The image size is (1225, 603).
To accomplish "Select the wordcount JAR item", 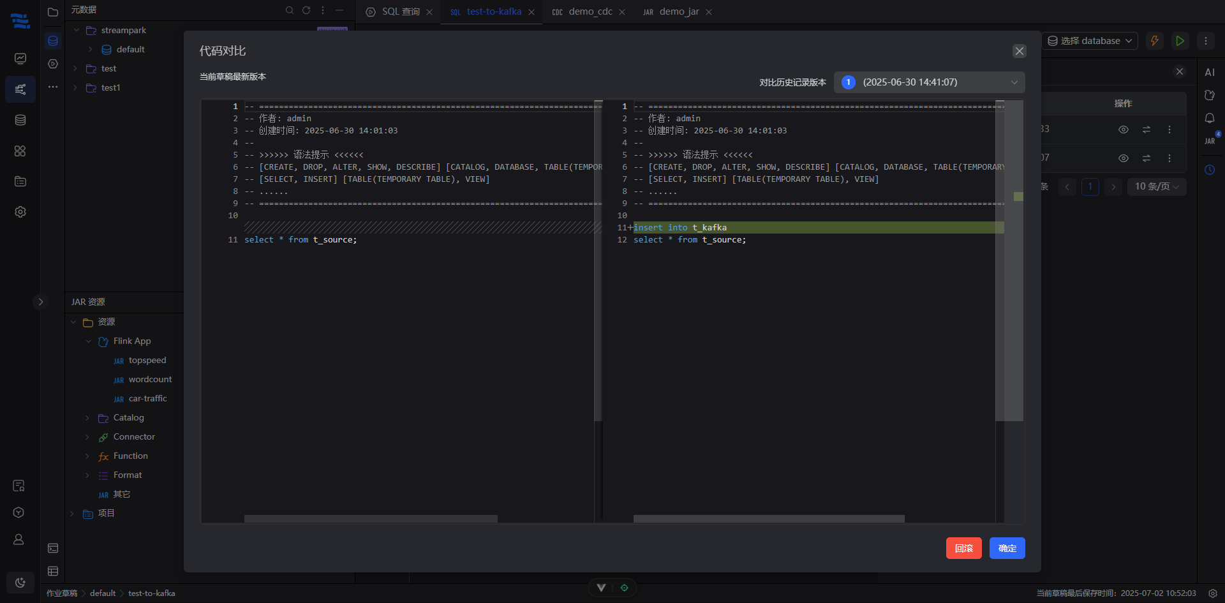I will click(150, 380).
